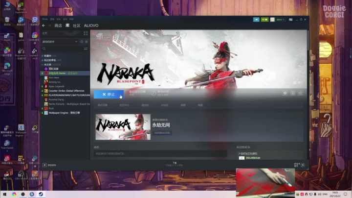Open the Windows notification center icon

click(x=346, y=194)
